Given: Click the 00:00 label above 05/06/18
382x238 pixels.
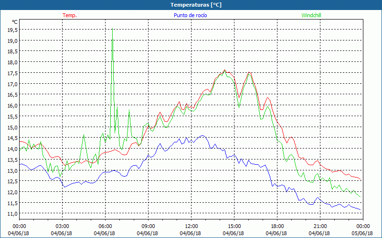Looking at the screenshot, I should pos(363,227).
